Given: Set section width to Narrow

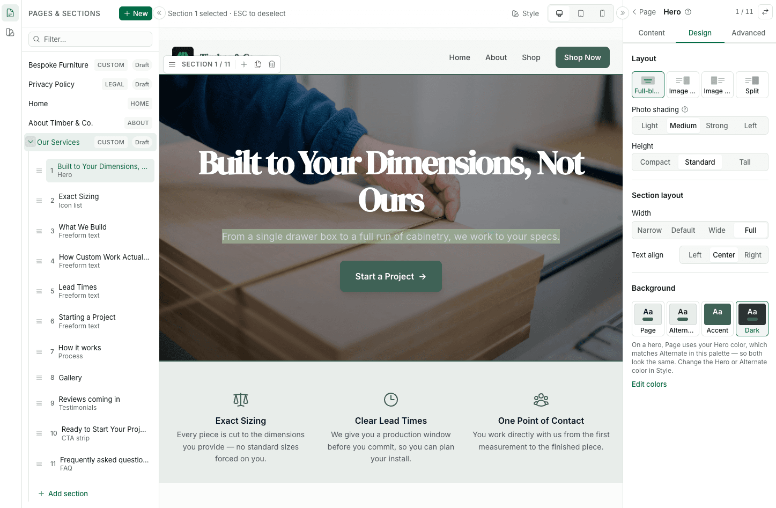Looking at the screenshot, I should (649, 230).
